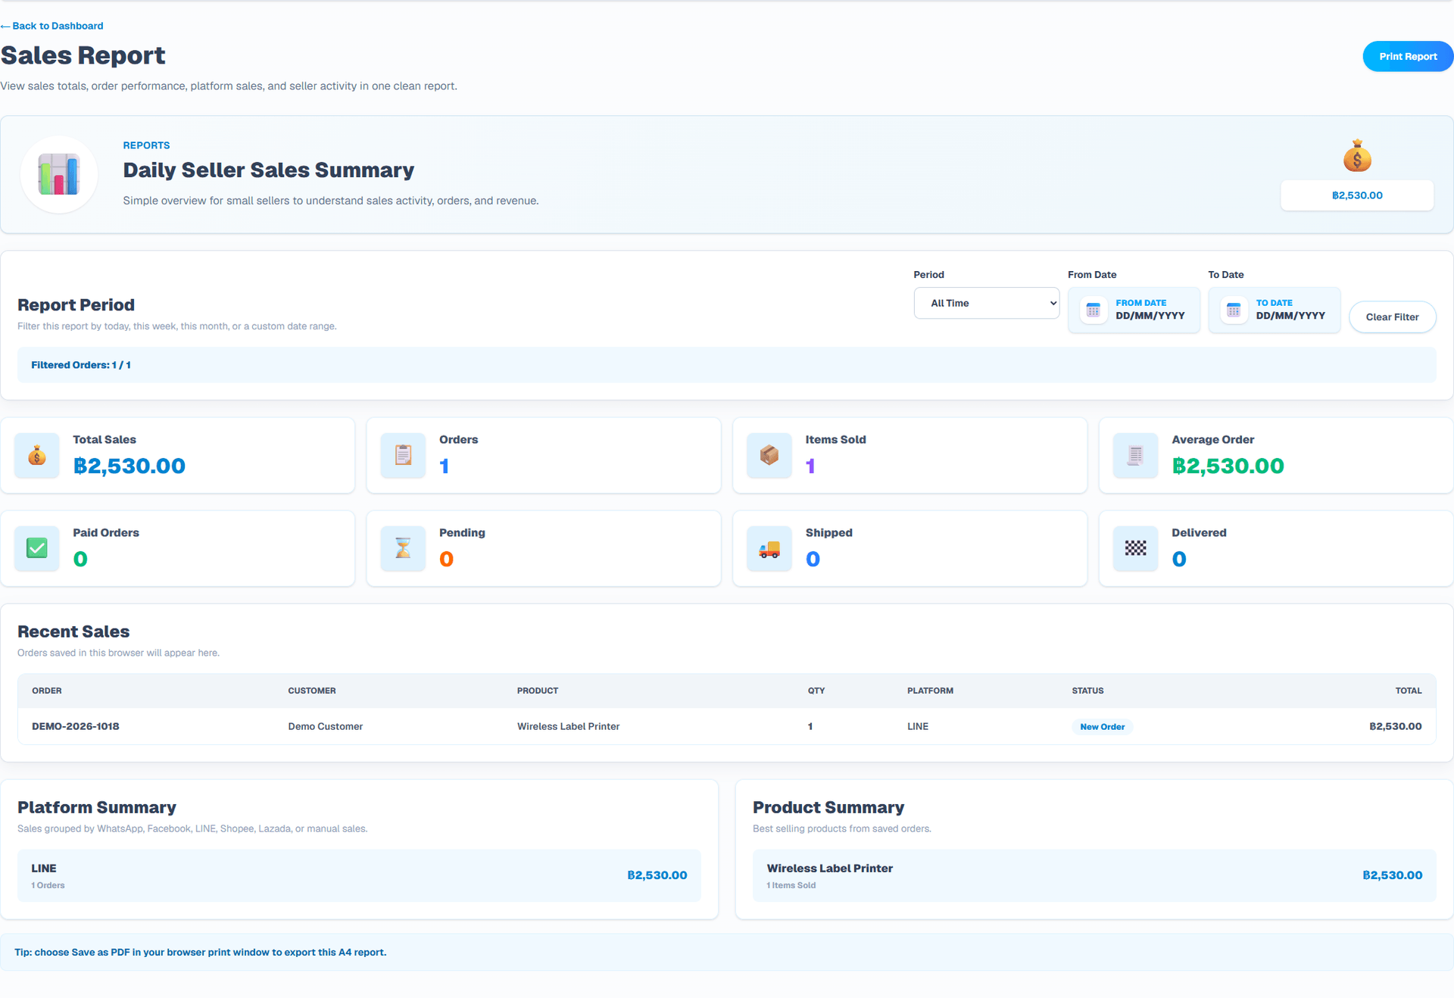The width and height of the screenshot is (1454, 998).
Task: Click the Items Sold package icon
Action: coord(769,455)
